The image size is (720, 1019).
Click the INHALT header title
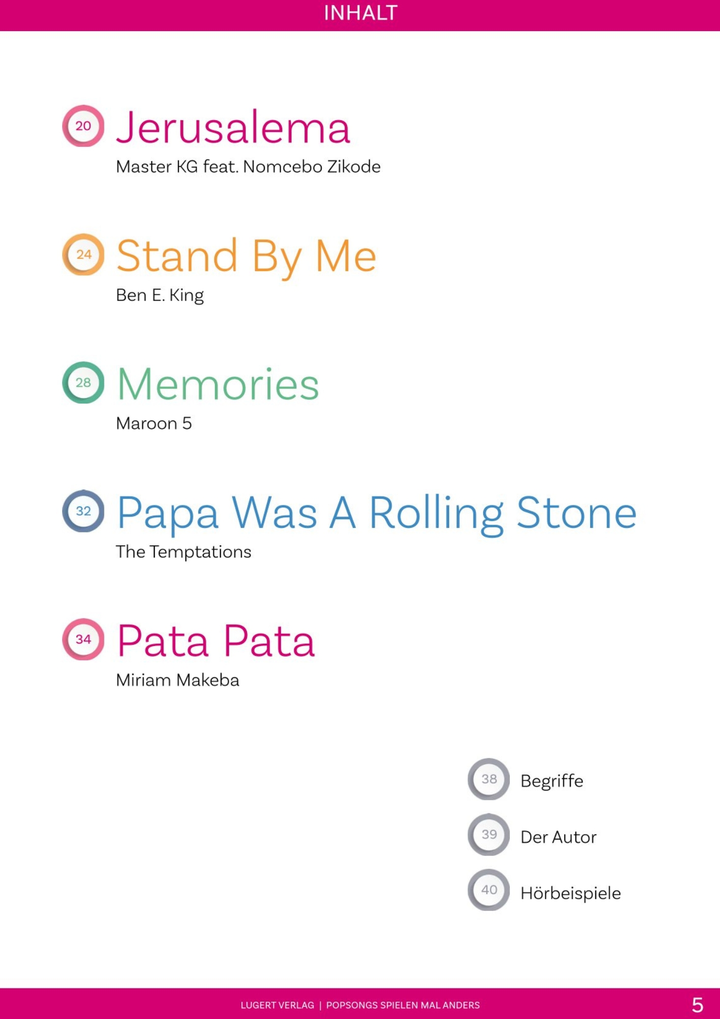pos(360,13)
